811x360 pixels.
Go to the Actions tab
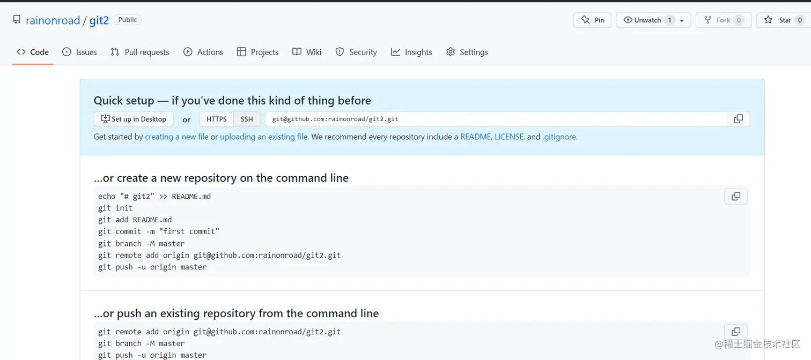203,52
